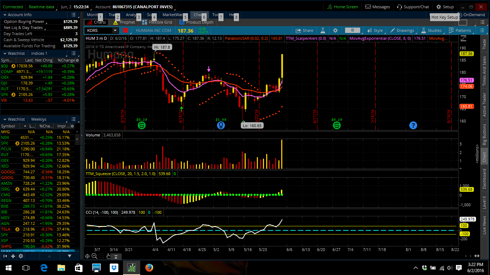Image resolution: width=490 pixels, height=275 pixels.
Task: Sort by the Net Chng column header
Action: point(43,60)
